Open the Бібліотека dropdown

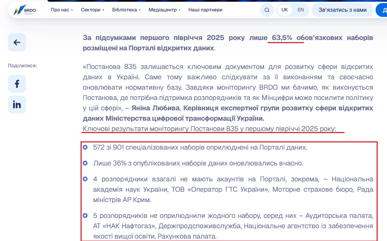coord(125,10)
